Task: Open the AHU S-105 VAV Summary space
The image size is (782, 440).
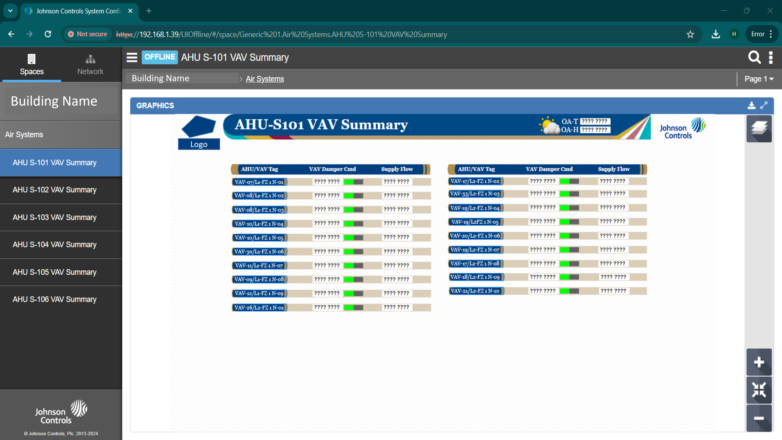Action: click(x=54, y=272)
